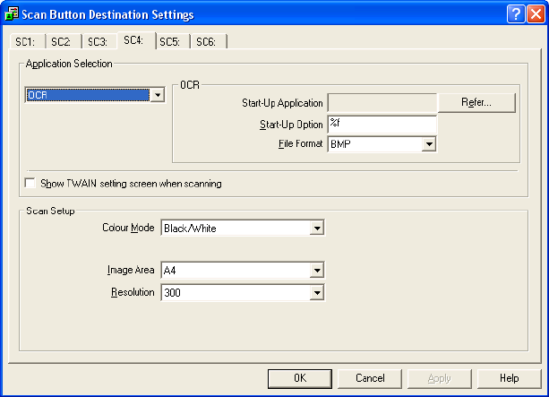Expand the Image Area A4 dropdown
The width and height of the screenshot is (549, 397).
click(x=315, y=270)
